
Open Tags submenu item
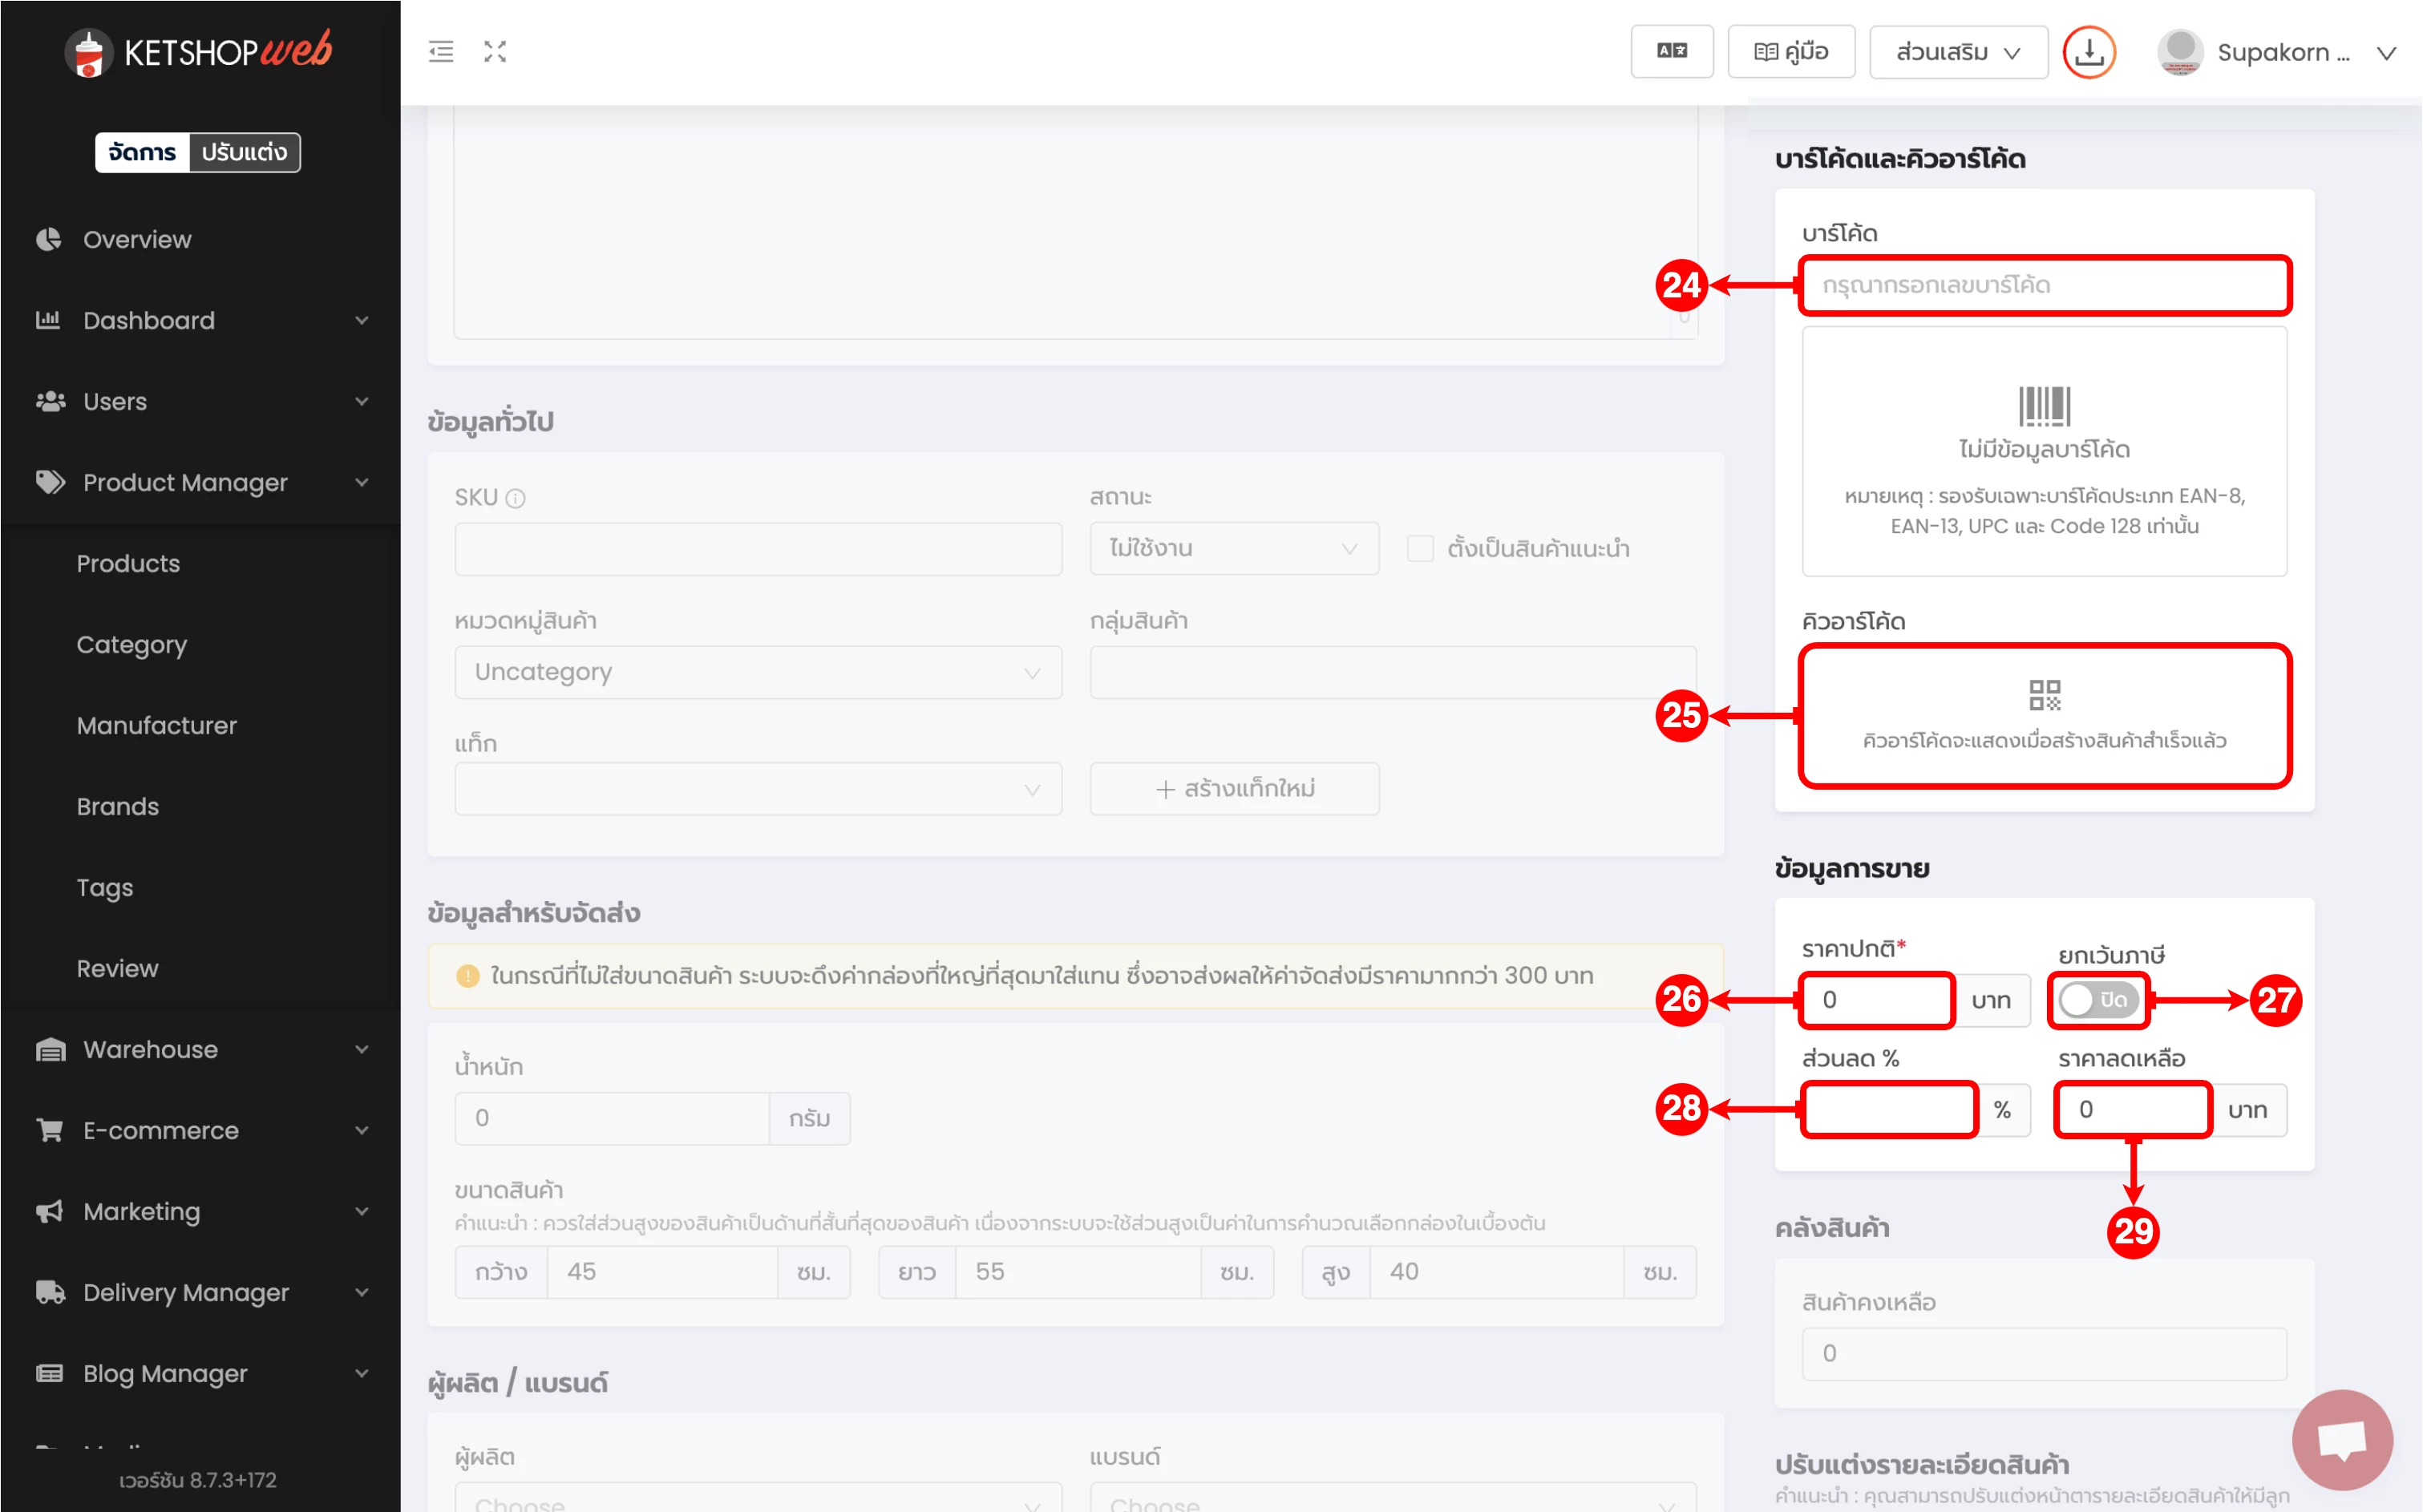tap(105, 888)
